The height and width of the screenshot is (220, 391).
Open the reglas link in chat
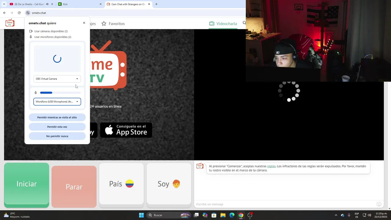pyautogui.click(x=271, y=166)
